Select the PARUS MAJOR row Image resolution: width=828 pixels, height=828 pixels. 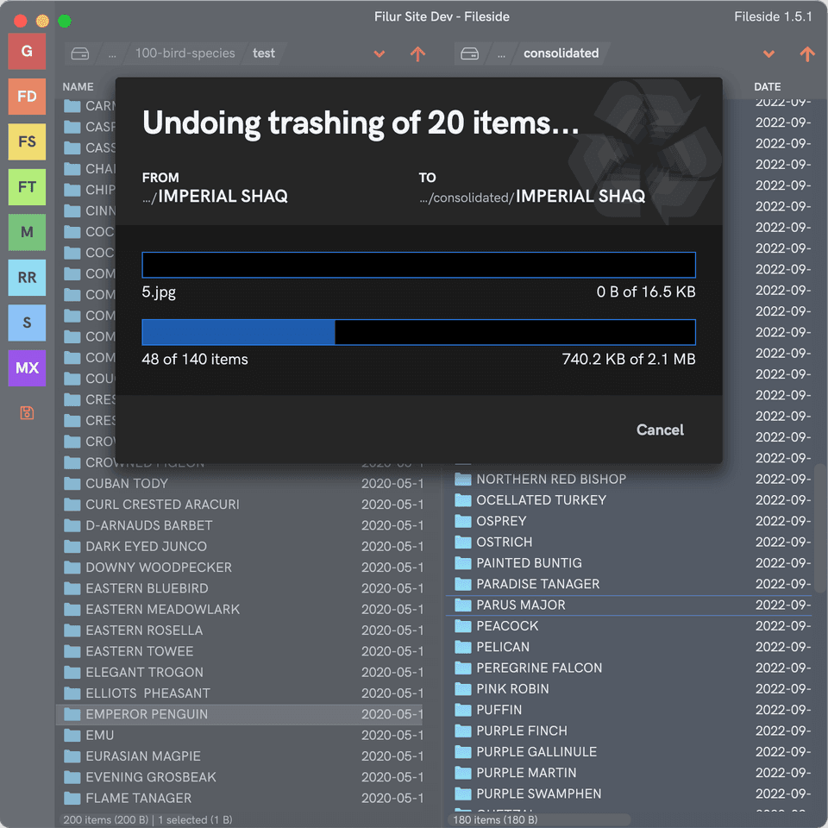coord(630,605)
